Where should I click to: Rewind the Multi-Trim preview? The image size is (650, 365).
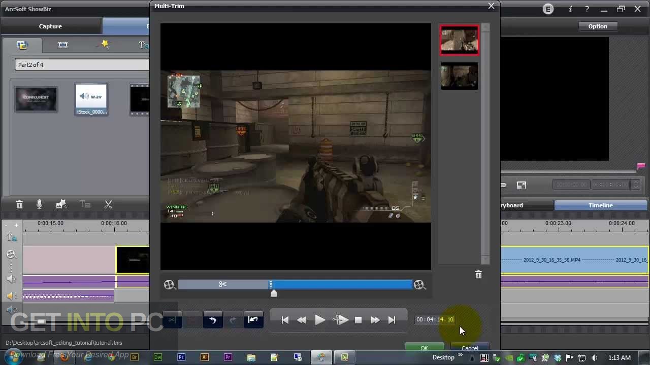click(302, 320)
